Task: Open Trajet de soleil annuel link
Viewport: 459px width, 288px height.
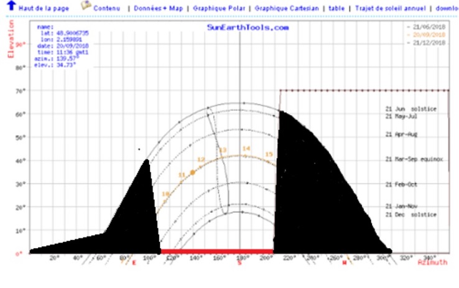Action: pos(390,8)
